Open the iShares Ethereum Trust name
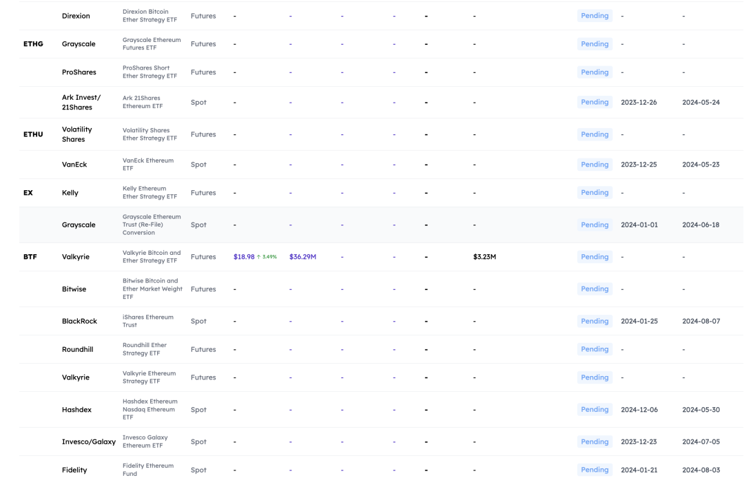The image size is (744, 478). click(148, 321)
